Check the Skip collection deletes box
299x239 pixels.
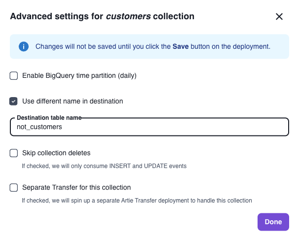coord(14,153)
